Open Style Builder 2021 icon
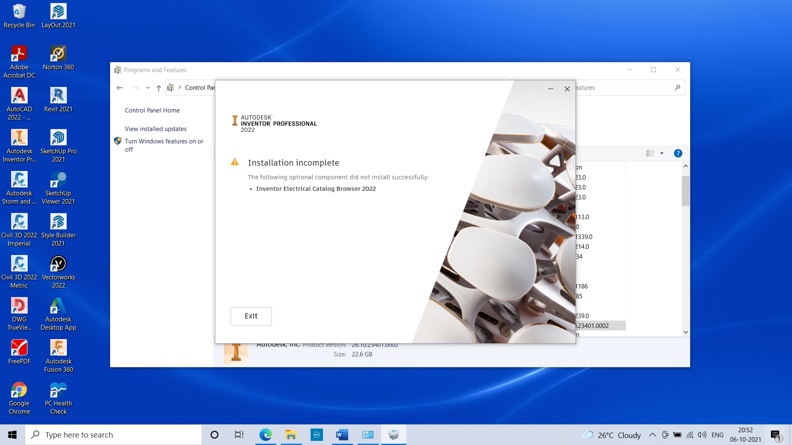Viewport: 792px width, 445px height. click(58, 230)
